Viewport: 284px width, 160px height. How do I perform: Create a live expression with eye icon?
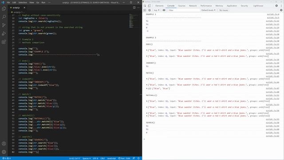164,10
